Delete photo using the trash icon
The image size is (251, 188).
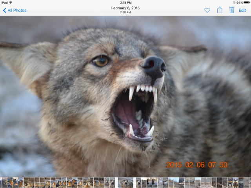[232, 10]
